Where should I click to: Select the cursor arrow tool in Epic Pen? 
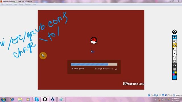coord(174,41)
